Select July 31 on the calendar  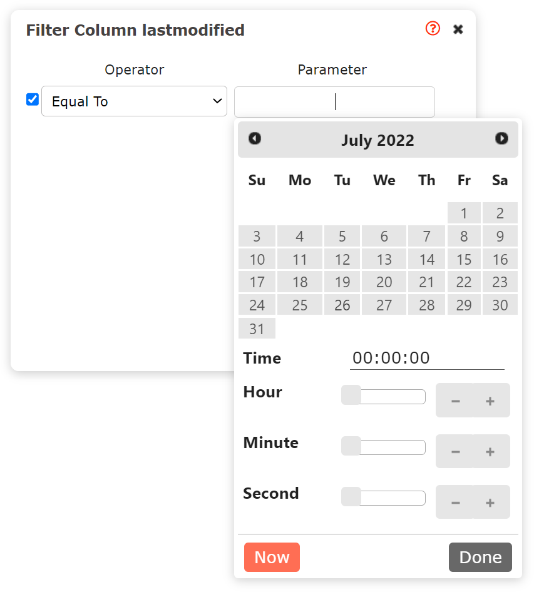pyautogui.click(x=257, y=328)
